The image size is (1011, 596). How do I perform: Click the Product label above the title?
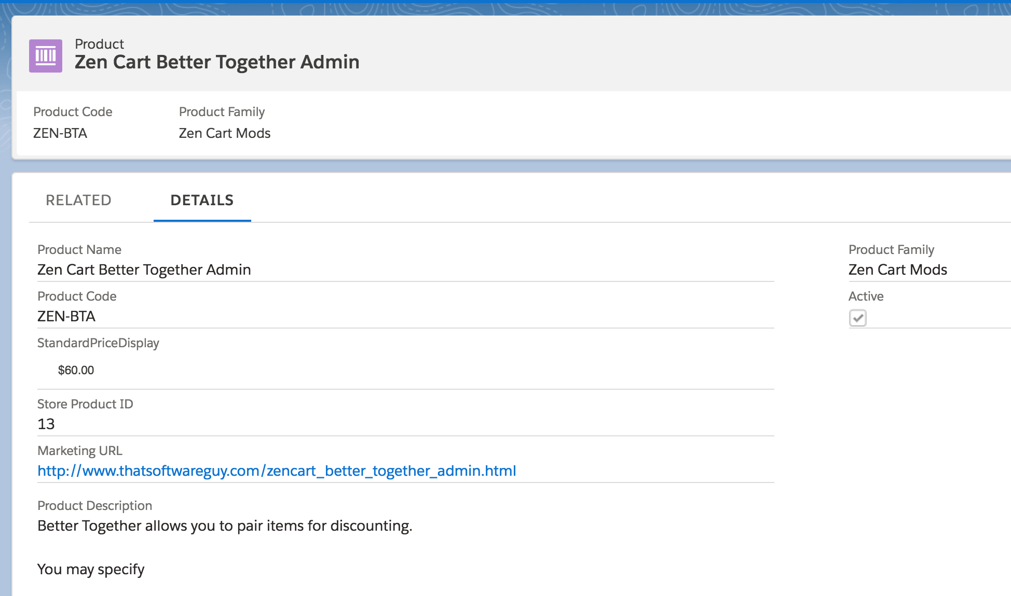[99, 44]
